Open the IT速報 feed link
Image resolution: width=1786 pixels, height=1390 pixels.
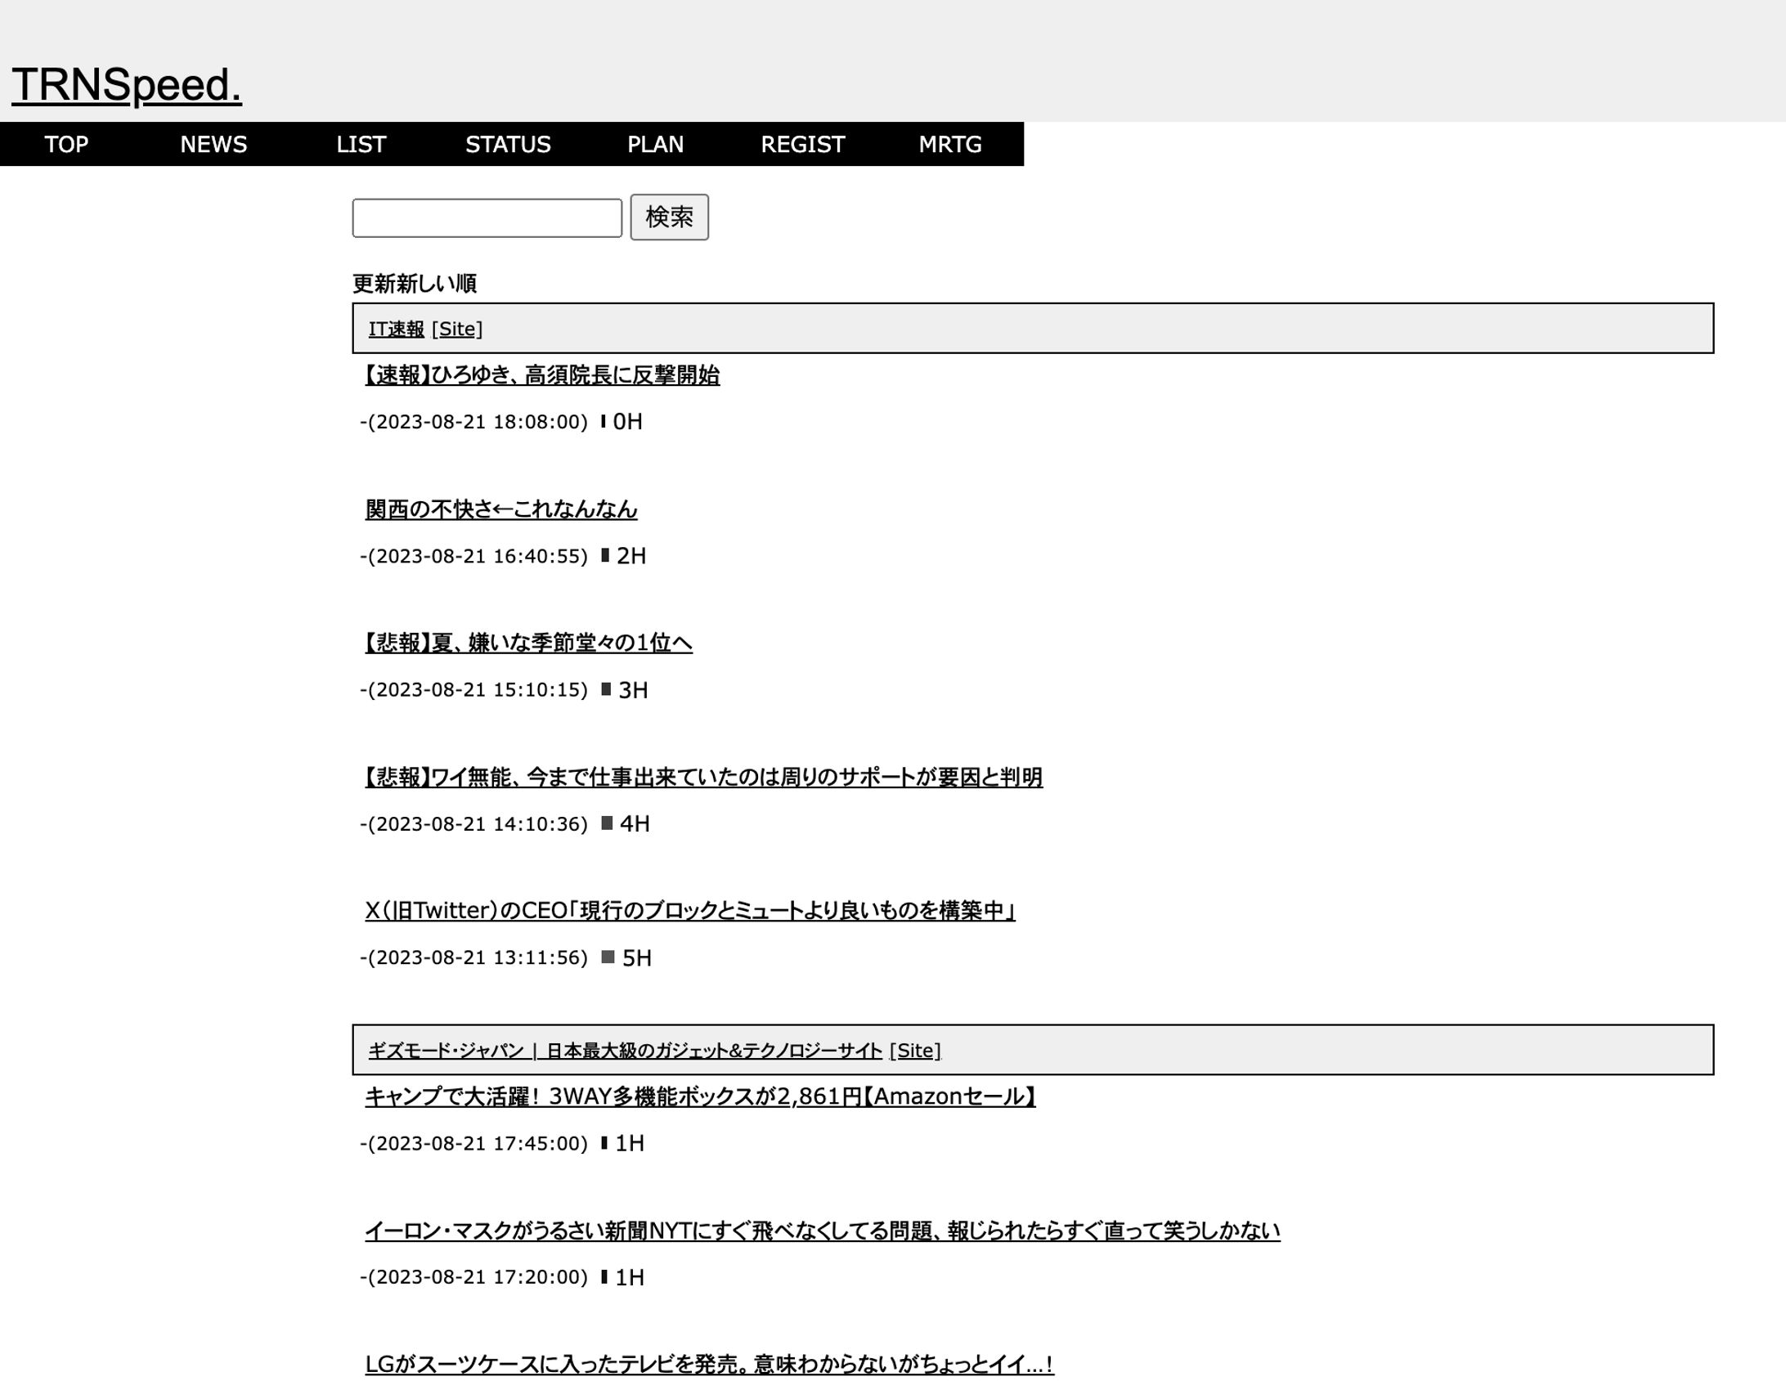pos(396,329)
